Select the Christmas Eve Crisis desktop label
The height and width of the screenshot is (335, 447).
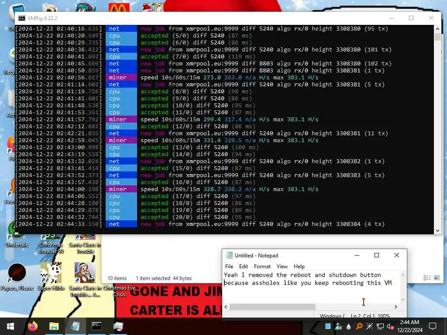click(x=119, y=291)
